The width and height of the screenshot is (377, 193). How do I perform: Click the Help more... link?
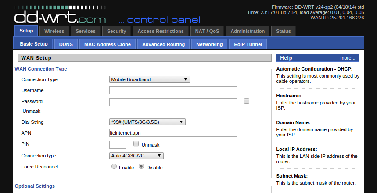(348, 58)
